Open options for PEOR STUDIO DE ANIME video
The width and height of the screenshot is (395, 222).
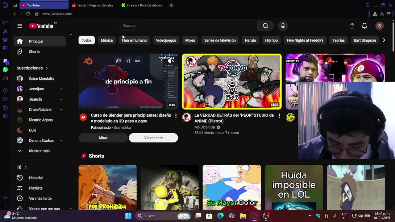tap(279, 116)
